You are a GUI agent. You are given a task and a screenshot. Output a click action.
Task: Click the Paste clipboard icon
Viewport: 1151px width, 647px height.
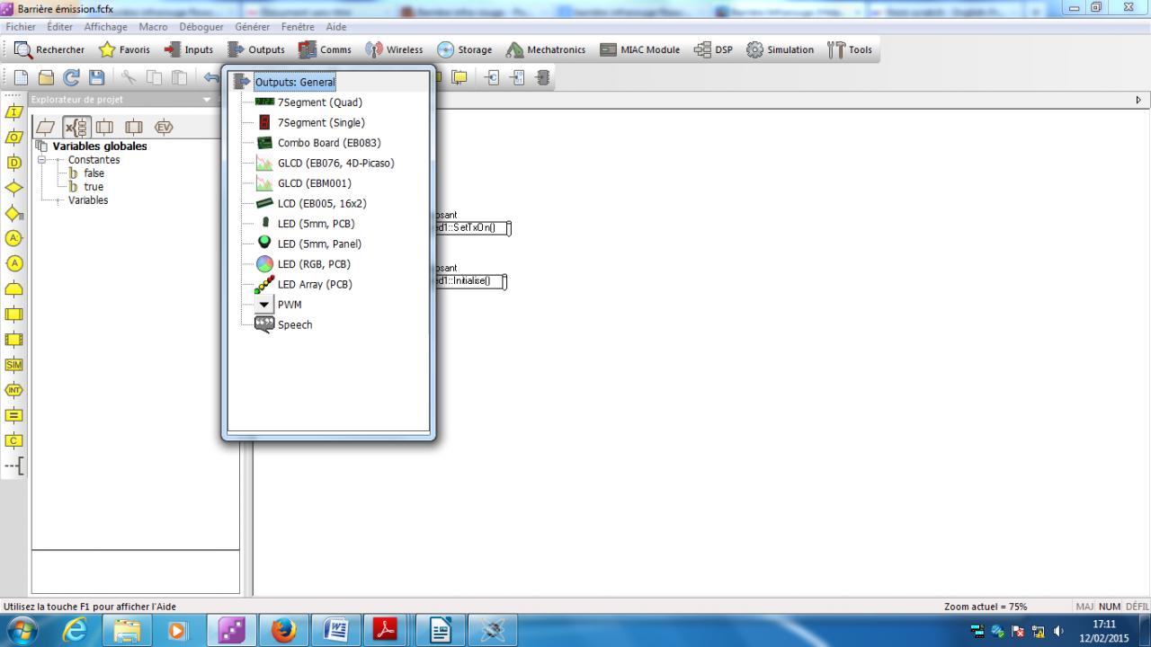click(x=180, y=78)
